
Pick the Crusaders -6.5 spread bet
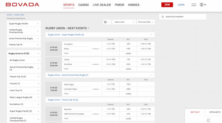coord(111,44)
